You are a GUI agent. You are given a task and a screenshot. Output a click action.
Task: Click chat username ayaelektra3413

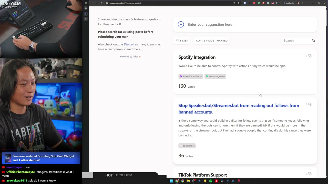point(17,181)
